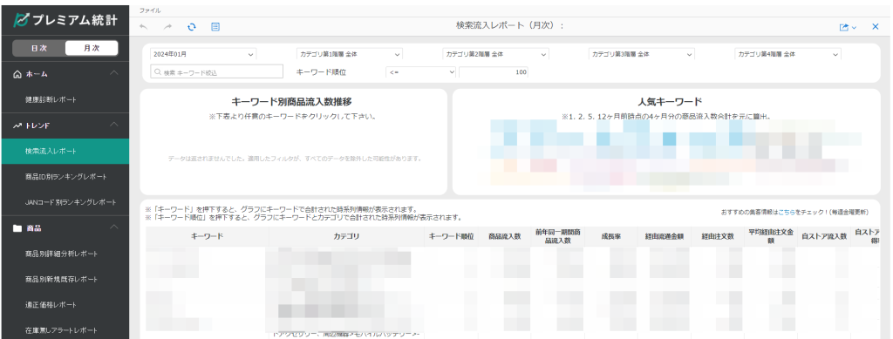Open 商品別新規既存レポート

coord(62,279)
